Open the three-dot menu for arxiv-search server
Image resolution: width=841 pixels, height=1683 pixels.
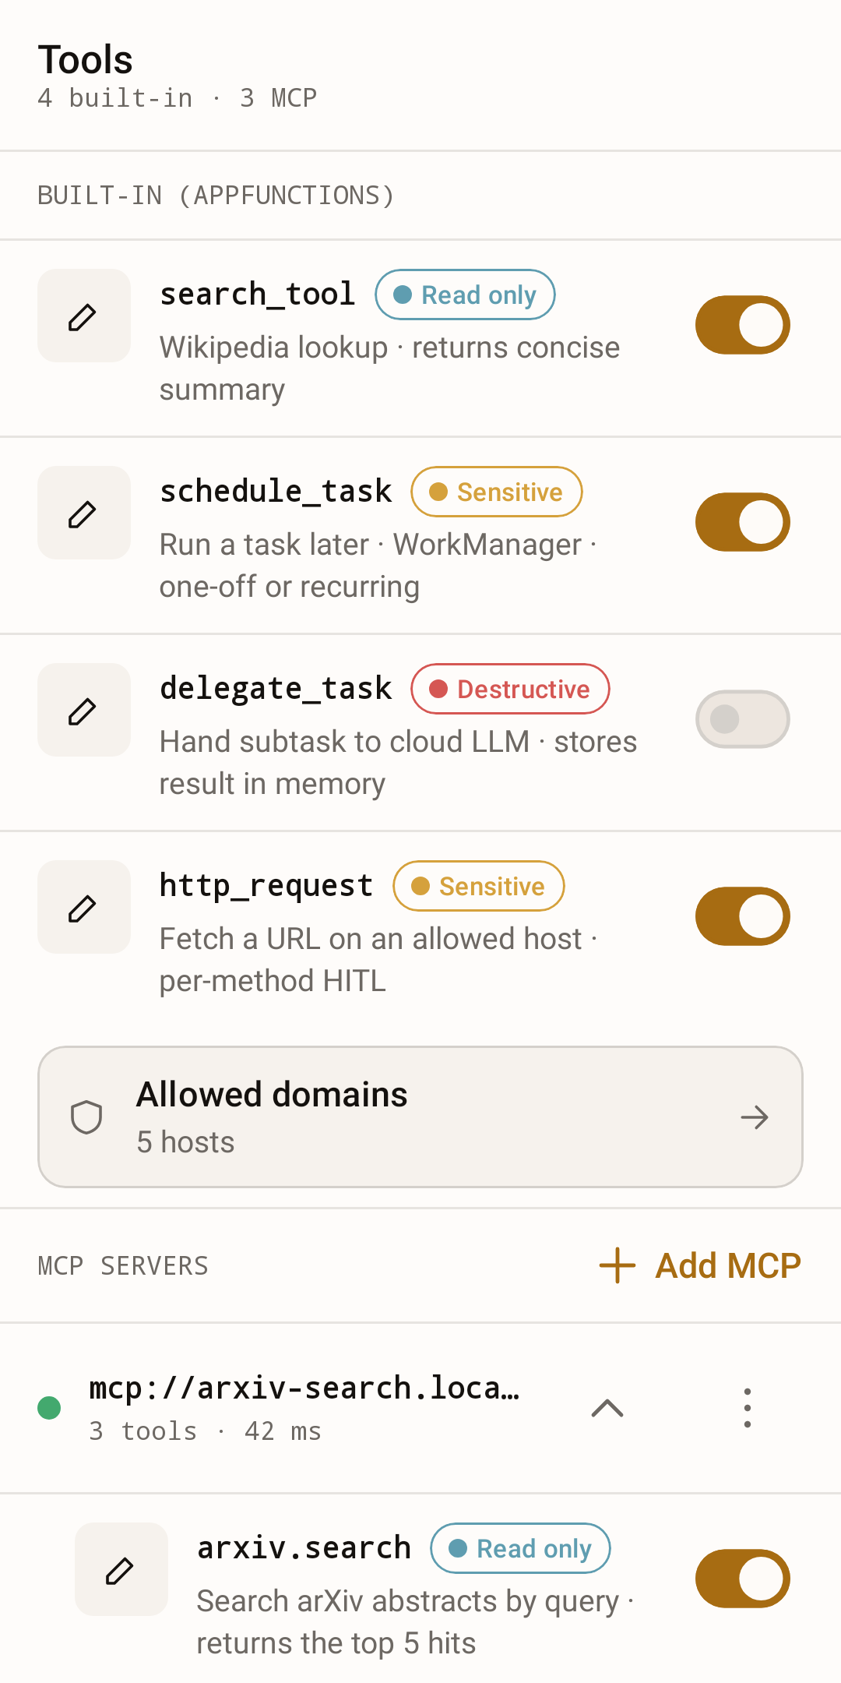pos(747,1408)
